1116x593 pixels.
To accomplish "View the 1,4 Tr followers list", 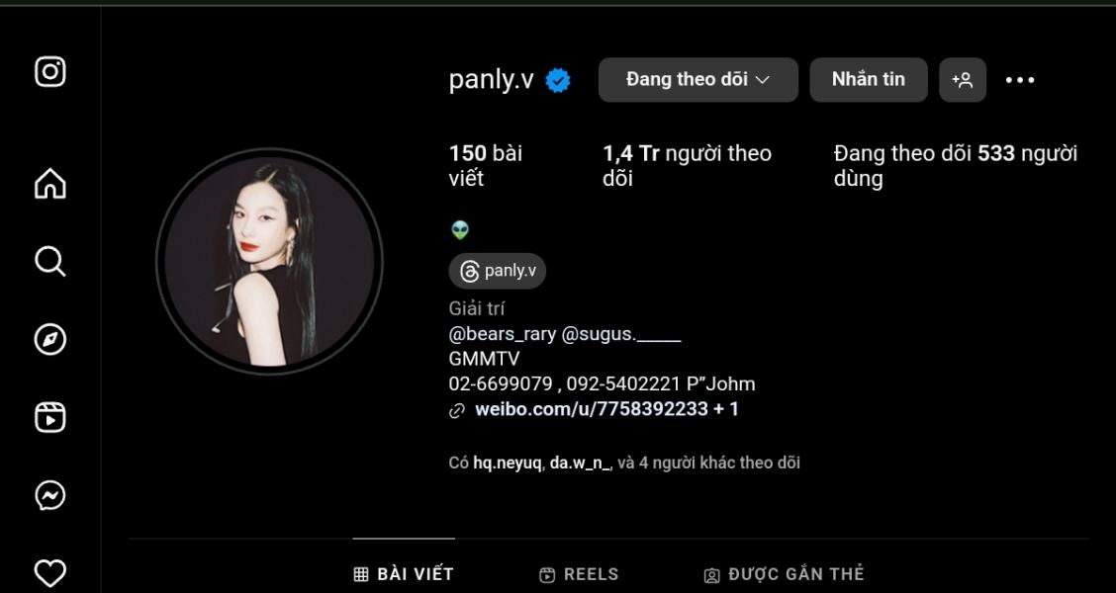I will tap(687, 165).
